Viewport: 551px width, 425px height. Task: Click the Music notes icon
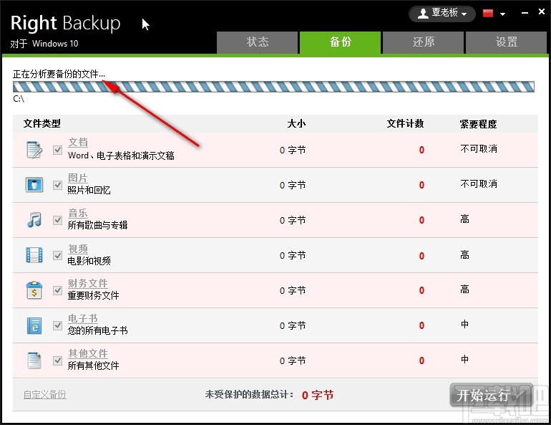(x=34, y=220)
